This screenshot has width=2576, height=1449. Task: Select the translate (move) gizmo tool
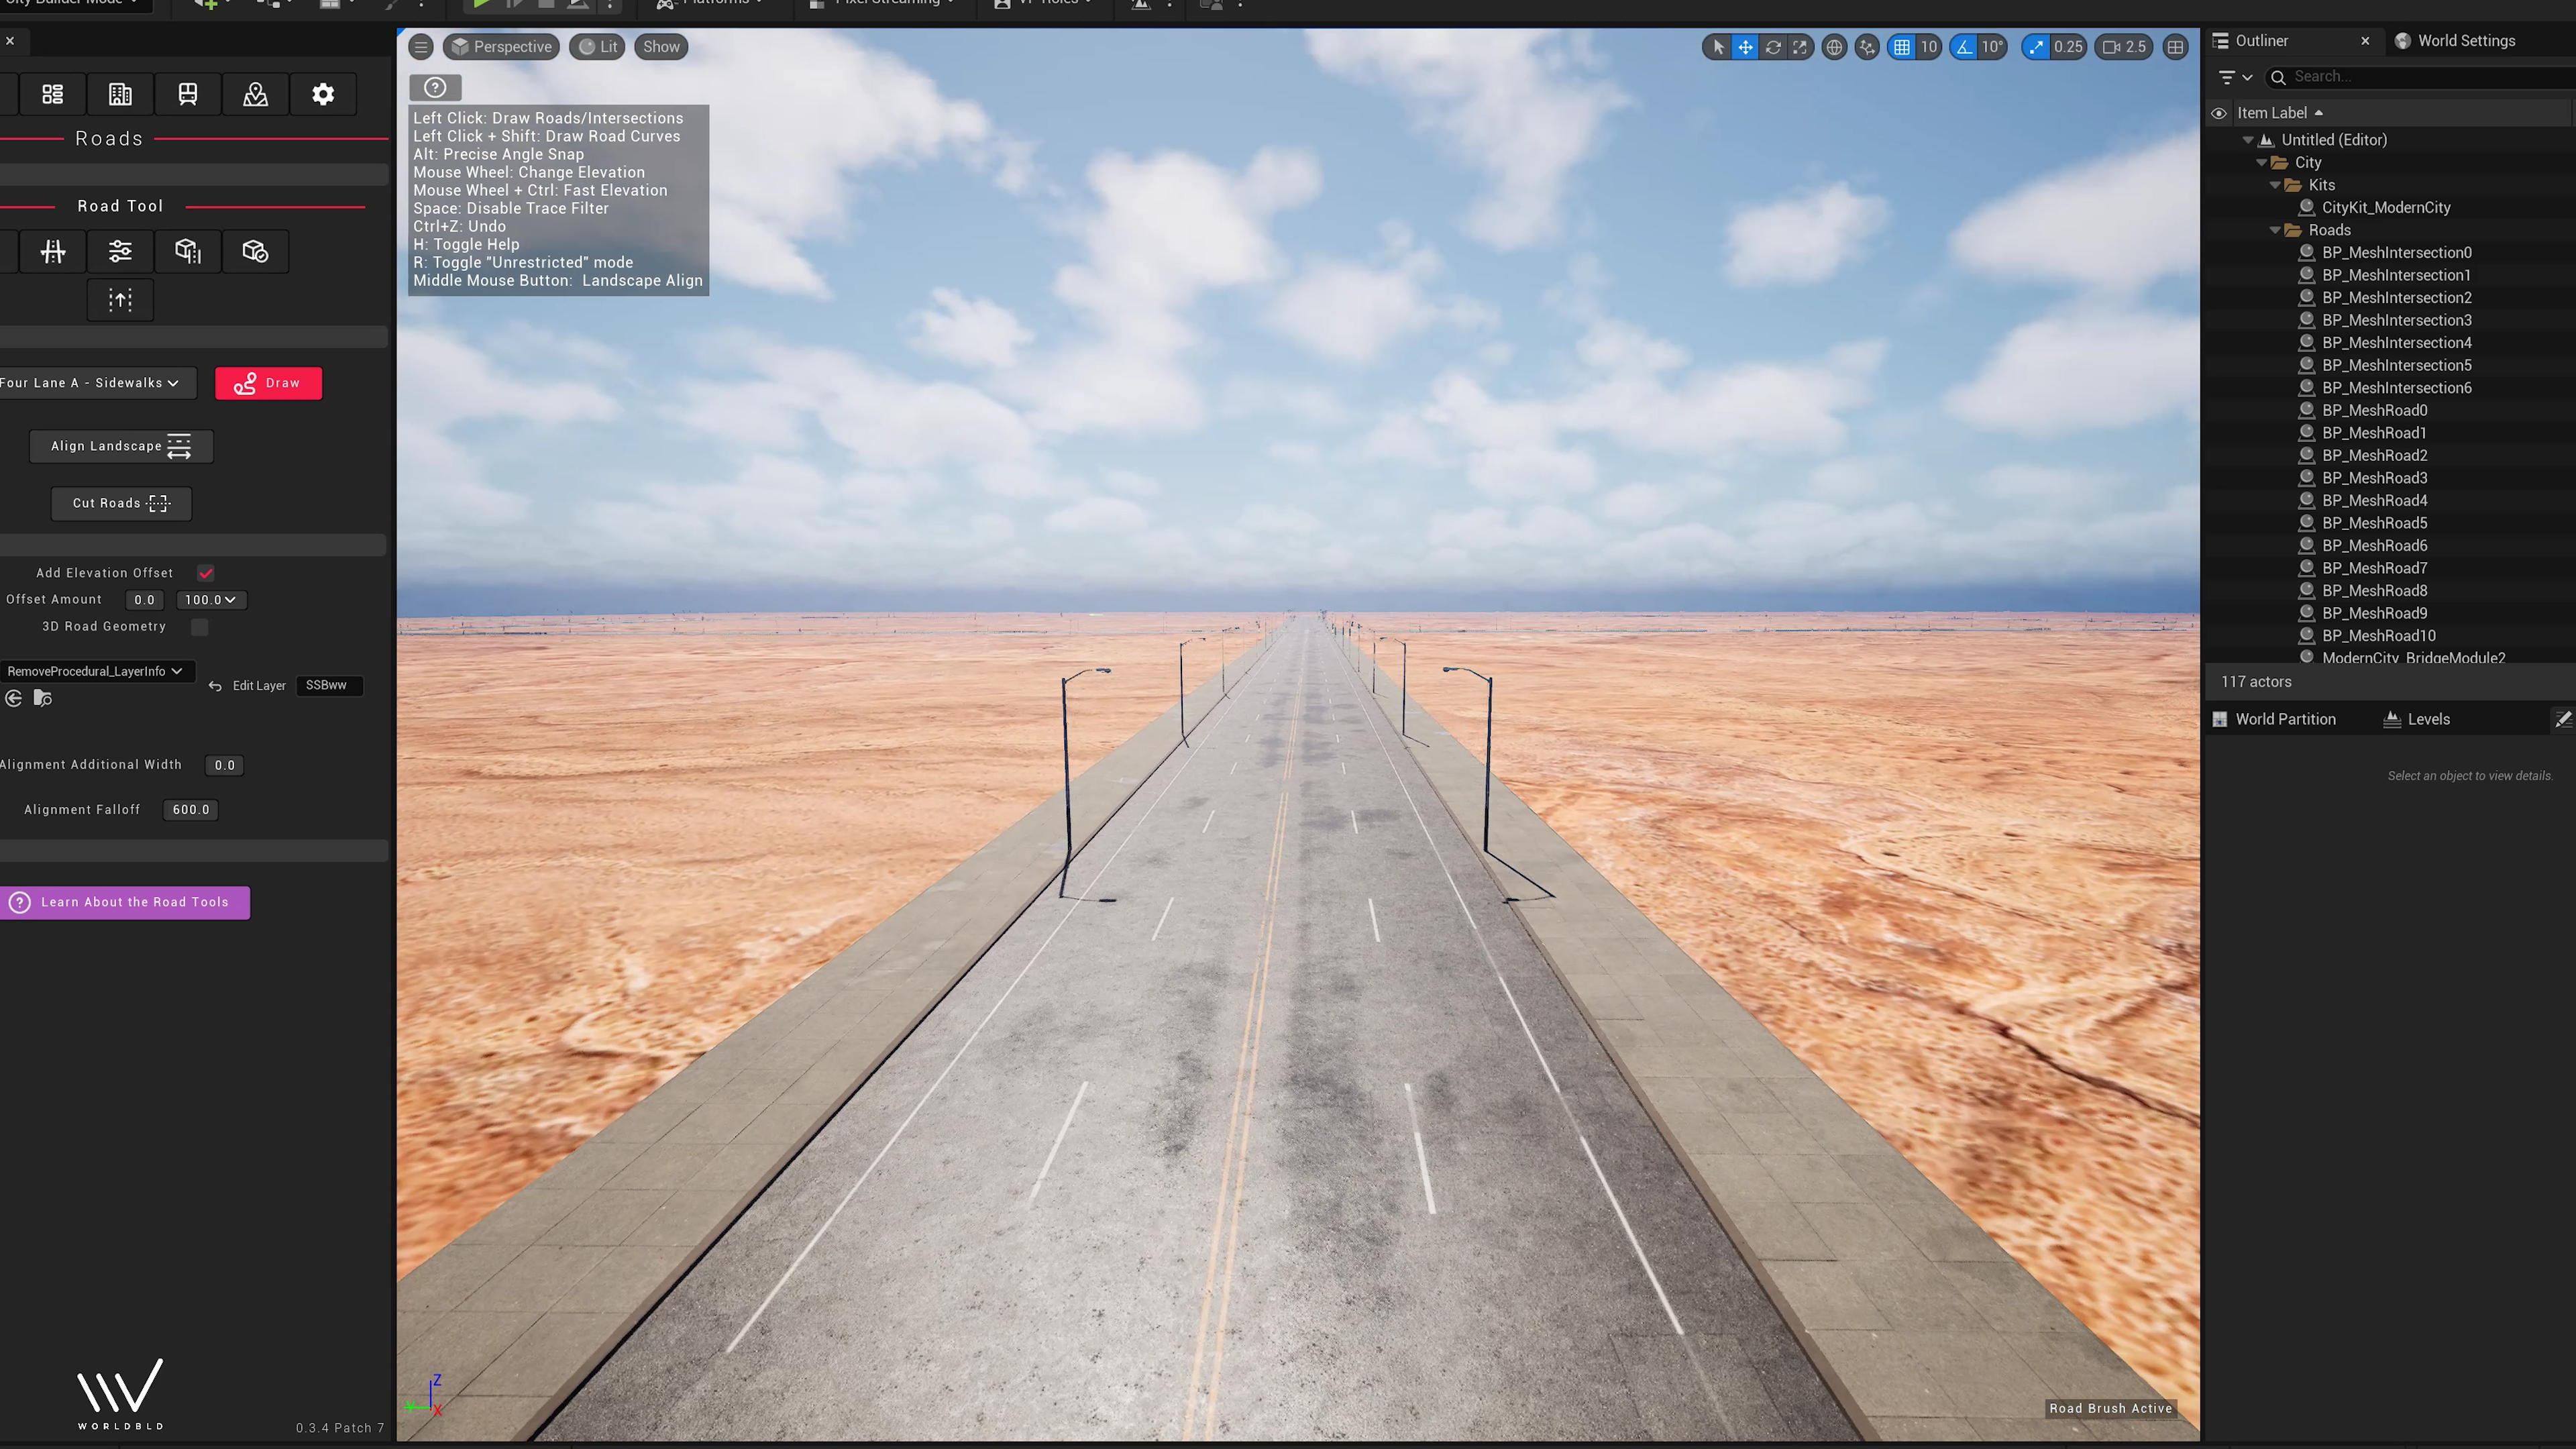click(1745, 47)
